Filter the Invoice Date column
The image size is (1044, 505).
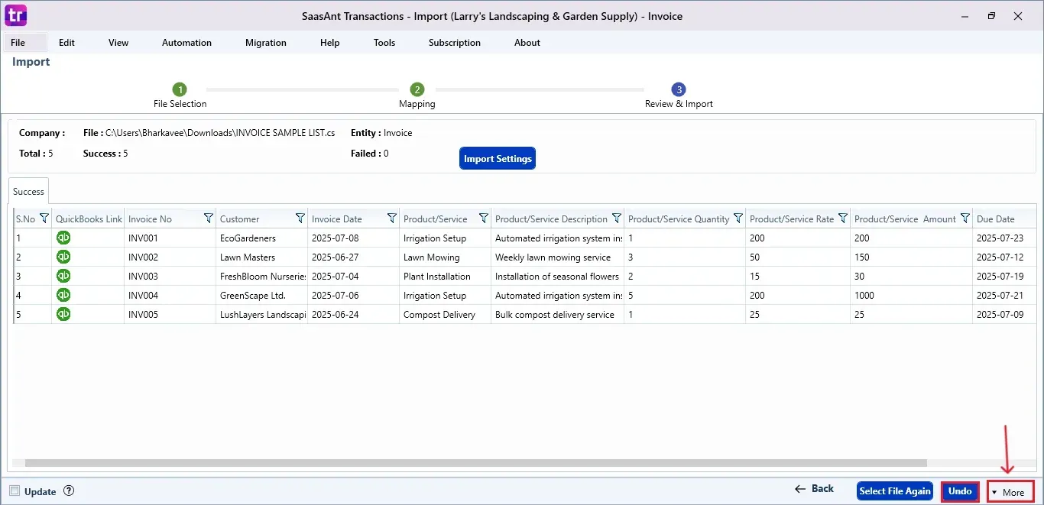pos(391,219)
